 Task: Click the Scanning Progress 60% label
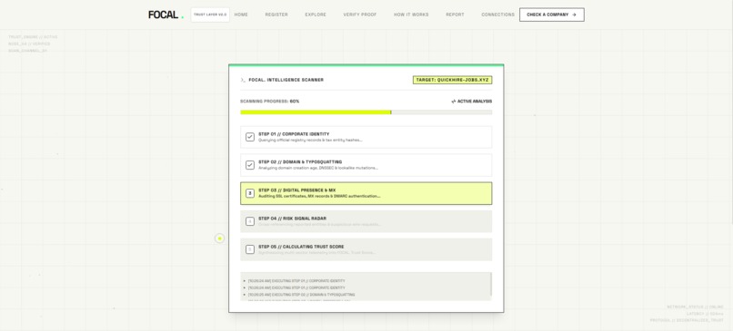[270, 102]
